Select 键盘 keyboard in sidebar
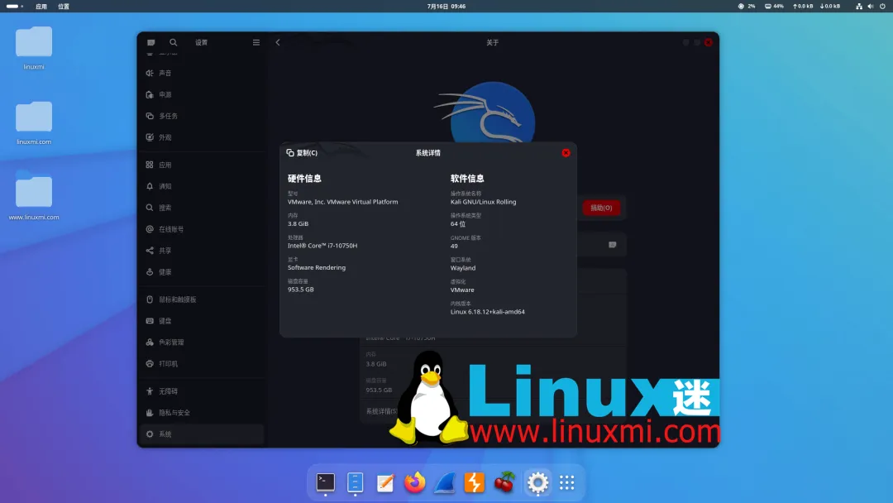Screen dimensions: 893x503 coord(202,321)
